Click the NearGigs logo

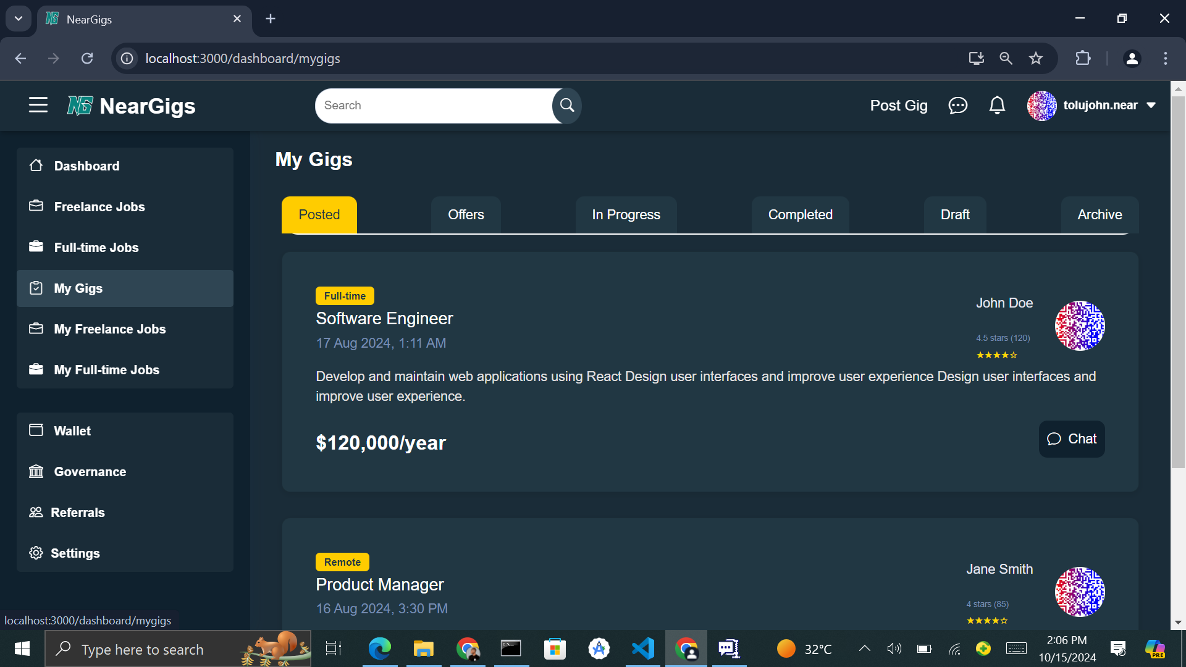point(131,106)
